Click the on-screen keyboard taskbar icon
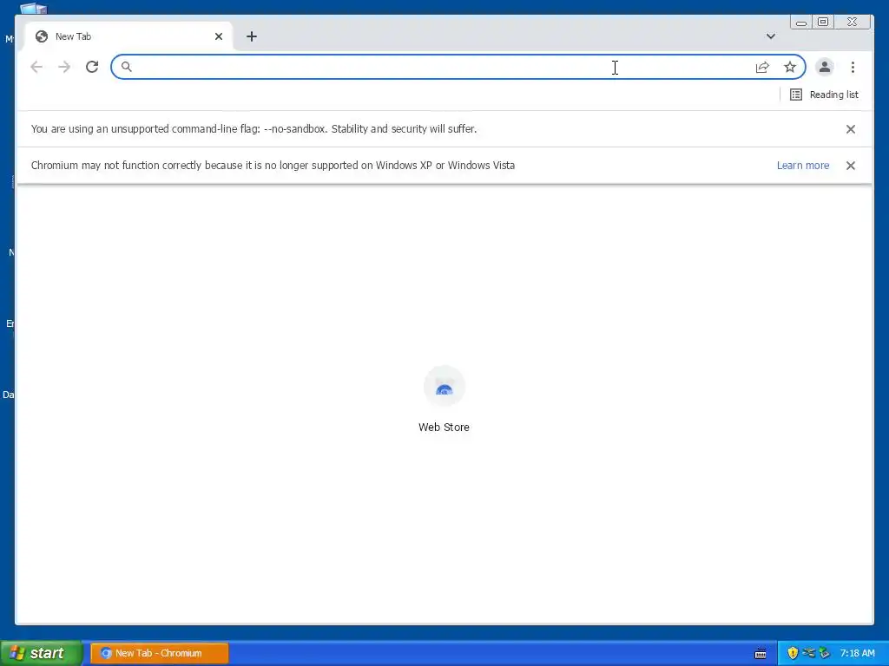This screenshot has width=889, height=666. [761, 654]
